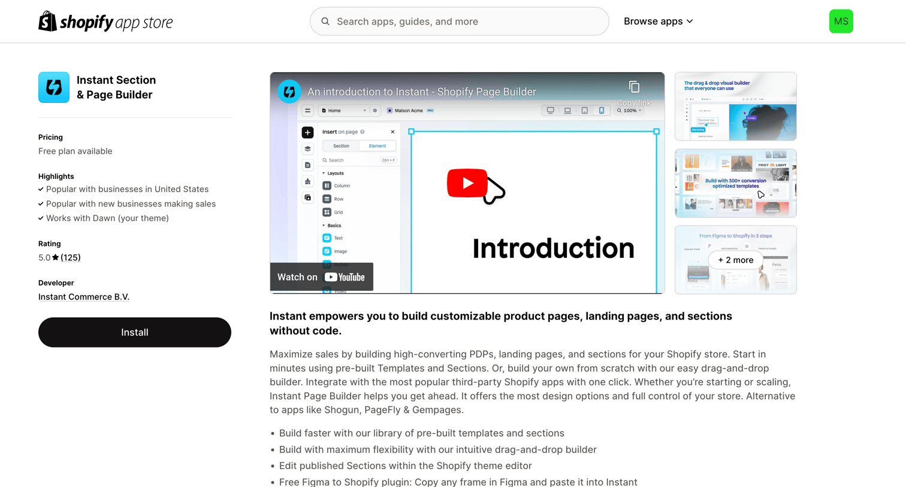
Task: Click 'Popular with businesses in United States' highlight
Action: [128, 189]
